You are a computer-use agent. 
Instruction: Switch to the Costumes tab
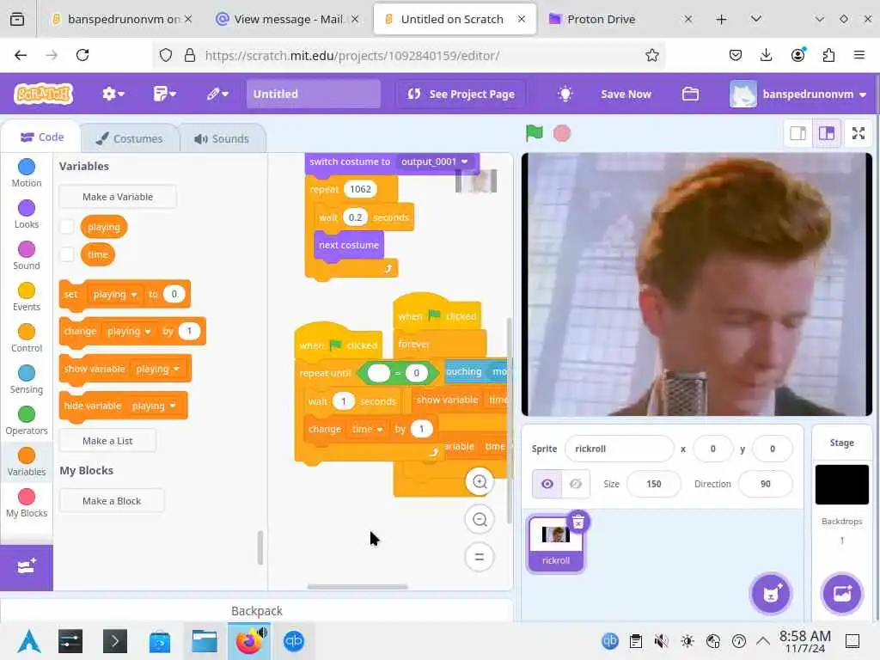click(129, 138)
